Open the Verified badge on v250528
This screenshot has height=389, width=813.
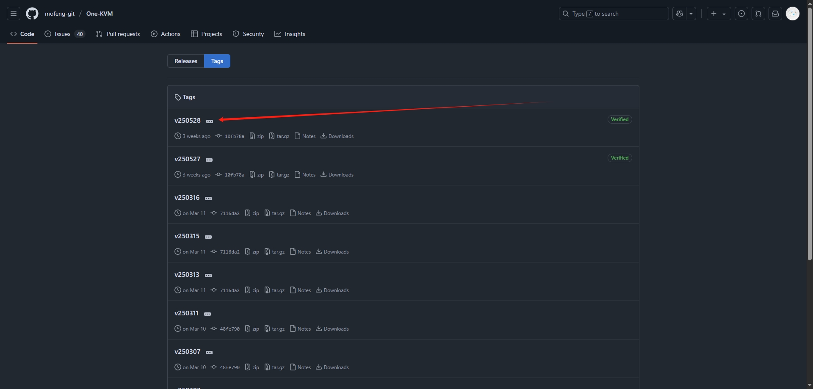619,119
